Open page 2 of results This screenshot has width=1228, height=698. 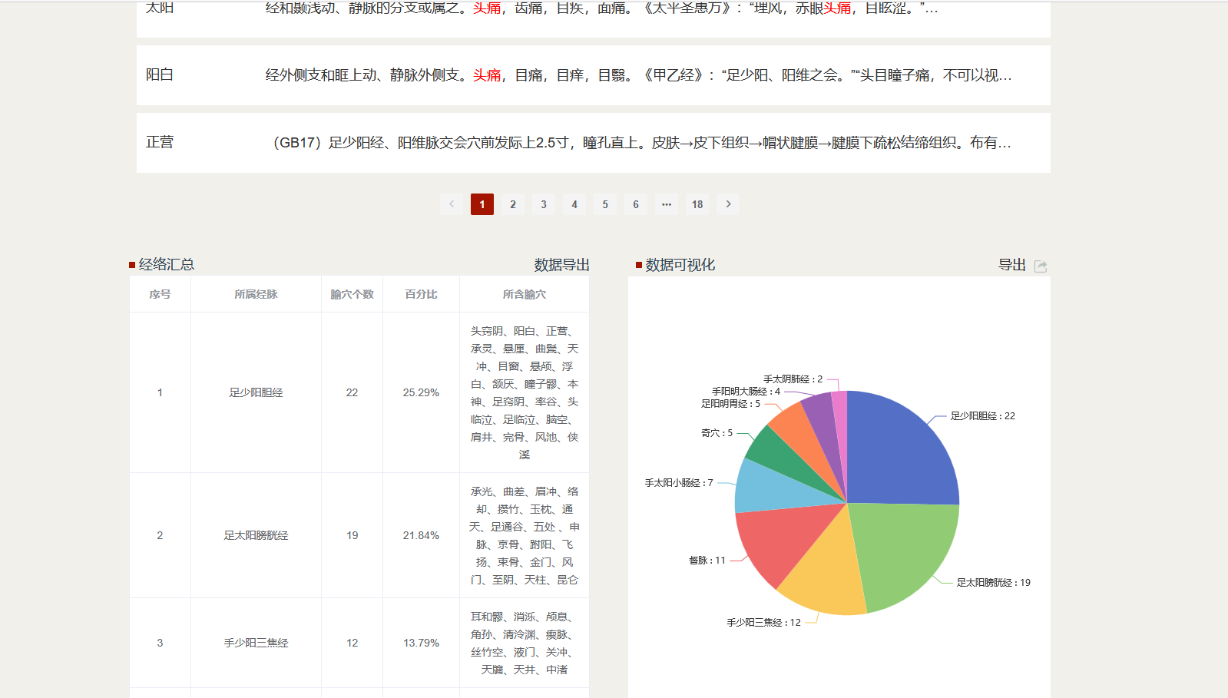(513, 204)
